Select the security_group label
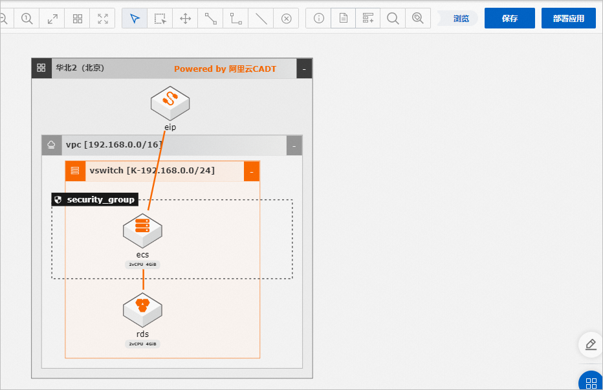 tap(95, 200)
